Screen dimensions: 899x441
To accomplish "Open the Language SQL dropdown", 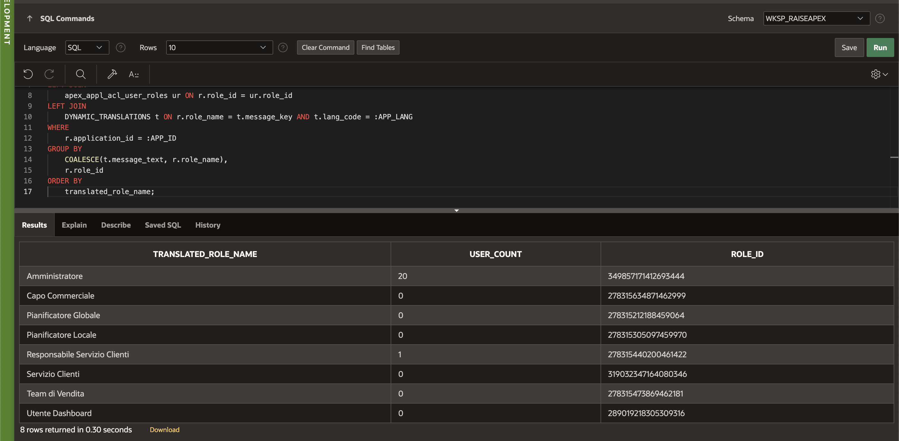I will [87, 48].
